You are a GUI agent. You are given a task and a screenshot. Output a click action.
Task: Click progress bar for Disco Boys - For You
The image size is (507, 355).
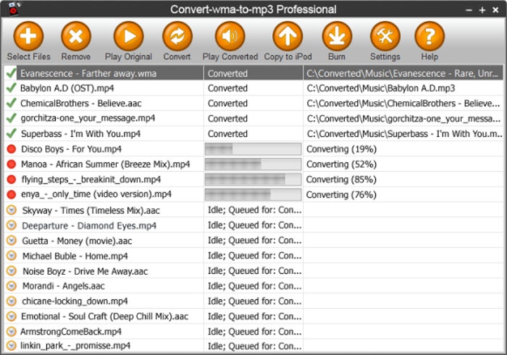253,149
